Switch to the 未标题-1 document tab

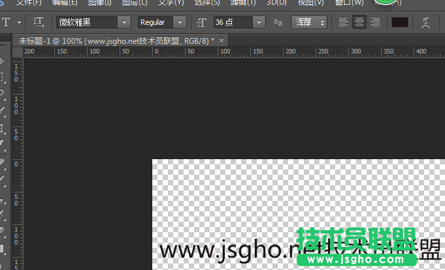point(111,40)
